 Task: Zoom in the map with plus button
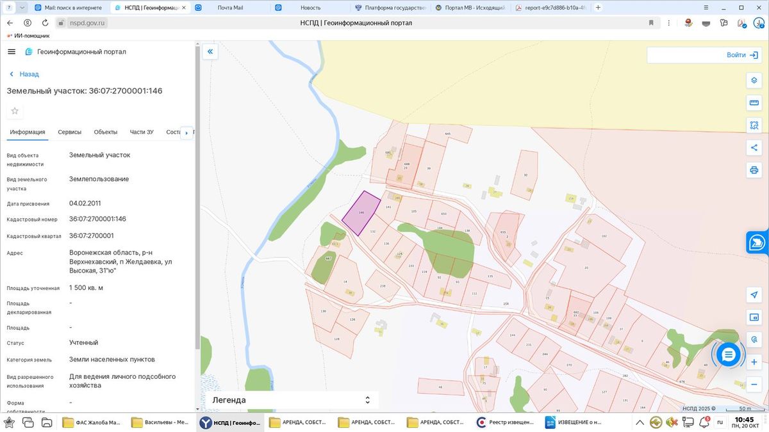754,362
